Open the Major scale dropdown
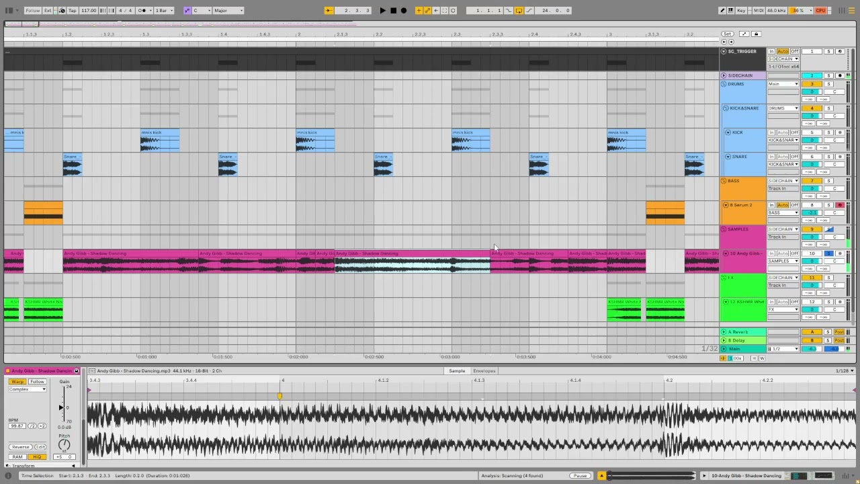This screenshot has width=860, height=484. [228, 10]
